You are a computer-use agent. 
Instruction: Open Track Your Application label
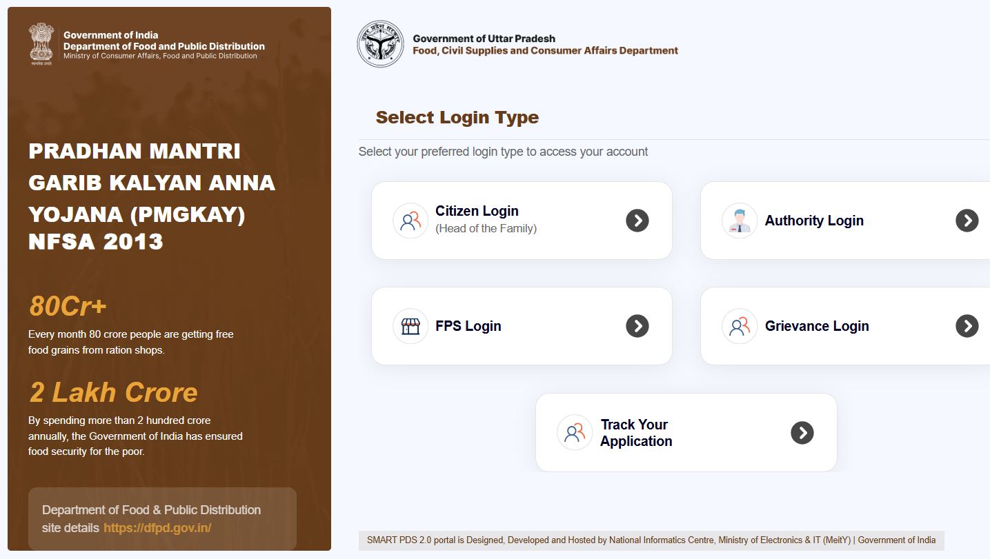pos(636,433)
